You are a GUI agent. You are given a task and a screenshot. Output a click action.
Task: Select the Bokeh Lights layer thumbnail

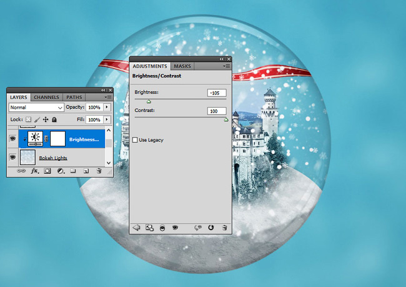click(27, 158)
